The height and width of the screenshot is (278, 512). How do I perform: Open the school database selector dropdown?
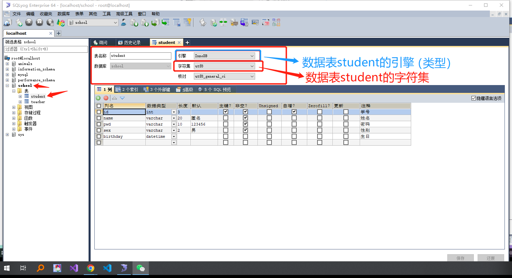tap(93, 22)
